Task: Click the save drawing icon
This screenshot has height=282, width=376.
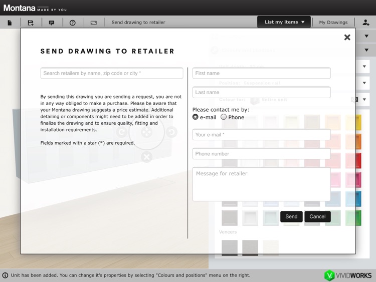Action: point(31,23)
